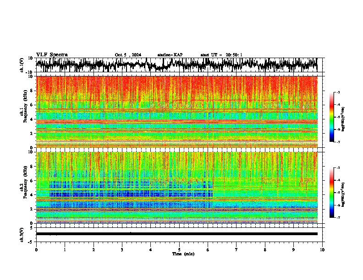Click the "6" kHz tick on ch.2 spectrogram
The width and height of the screenshot is (363, 280).
[x=32, y=181]
